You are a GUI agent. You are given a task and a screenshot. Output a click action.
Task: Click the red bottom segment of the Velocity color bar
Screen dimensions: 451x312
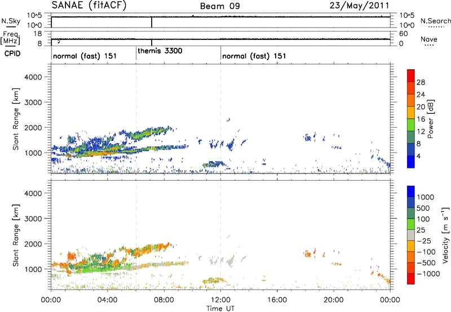click(x=411, y=279)
